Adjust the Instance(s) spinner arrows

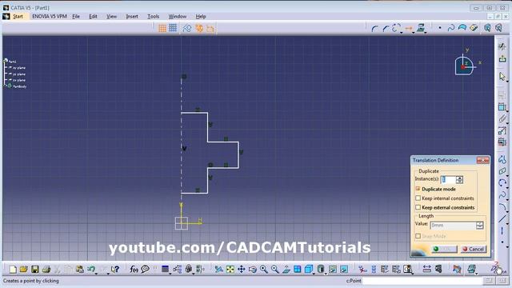[459, 179]
